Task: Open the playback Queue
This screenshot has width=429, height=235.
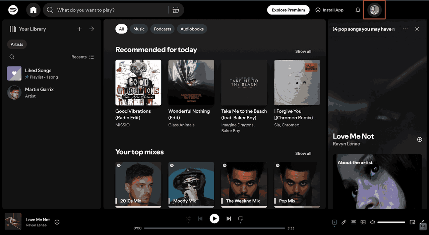Action: (353, 222)
